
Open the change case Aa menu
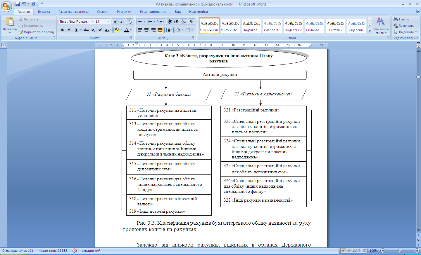[108, 30]
